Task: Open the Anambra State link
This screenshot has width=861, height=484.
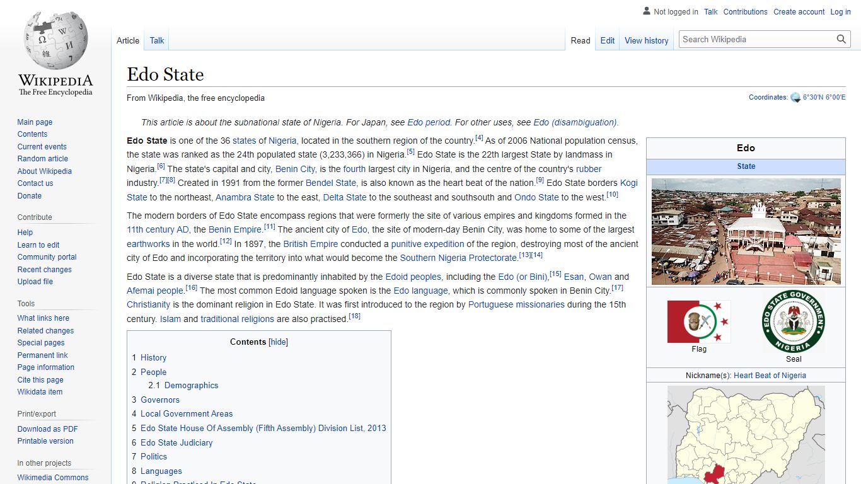Action: point(245,197)
